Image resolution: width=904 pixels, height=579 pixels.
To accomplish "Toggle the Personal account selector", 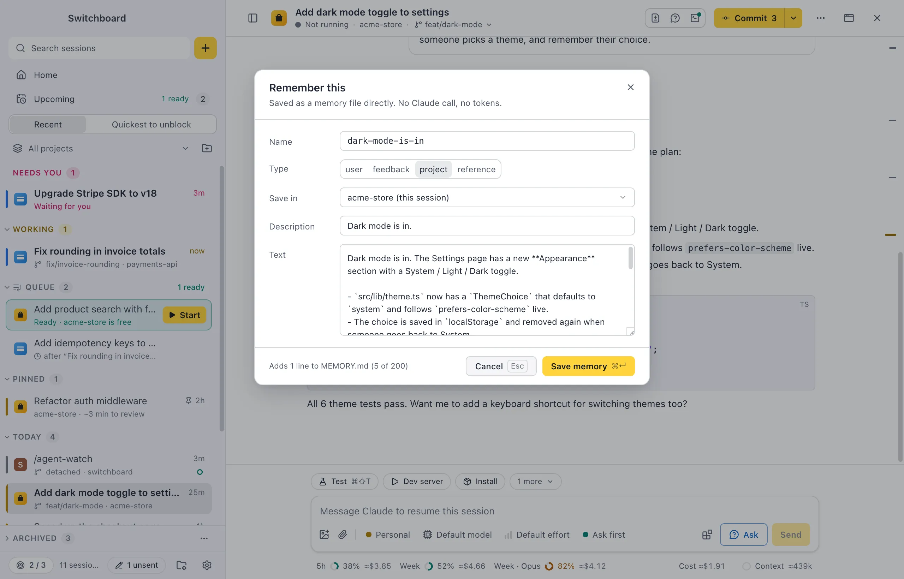I will pyautogui.click(x=388, y=535).
